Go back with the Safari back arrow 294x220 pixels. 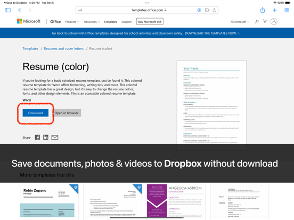20,10
